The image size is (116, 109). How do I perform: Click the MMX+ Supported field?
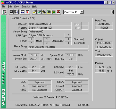(x=77, y=82)
